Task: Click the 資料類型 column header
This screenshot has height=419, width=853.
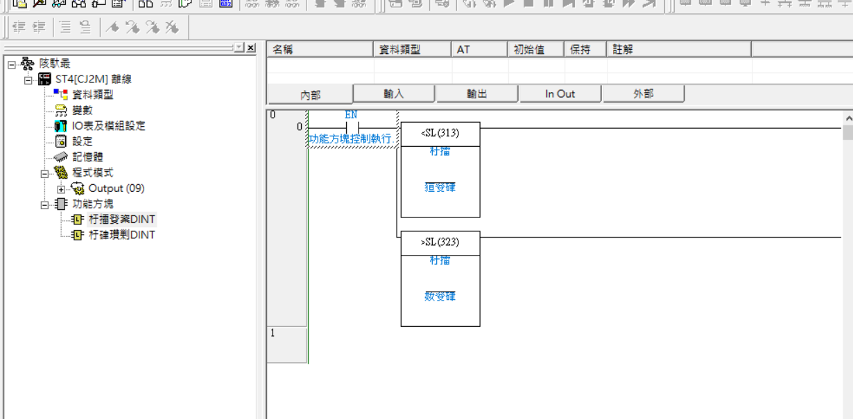Action: [413, 50]
